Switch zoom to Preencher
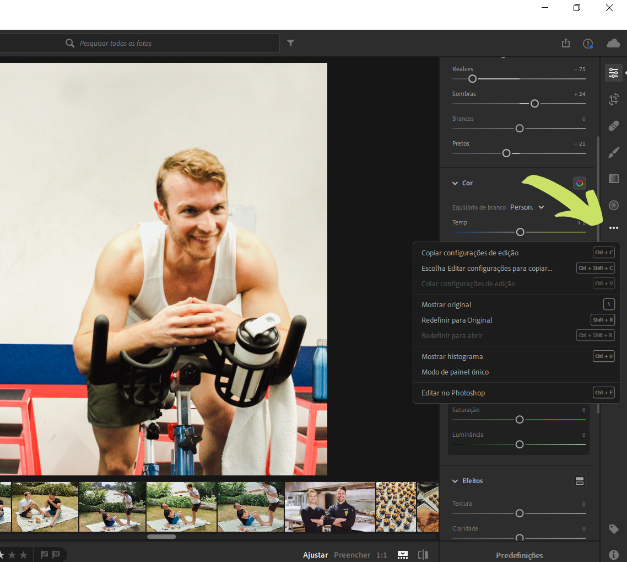Viewport: 627px width, 562px height. point(352,555)
